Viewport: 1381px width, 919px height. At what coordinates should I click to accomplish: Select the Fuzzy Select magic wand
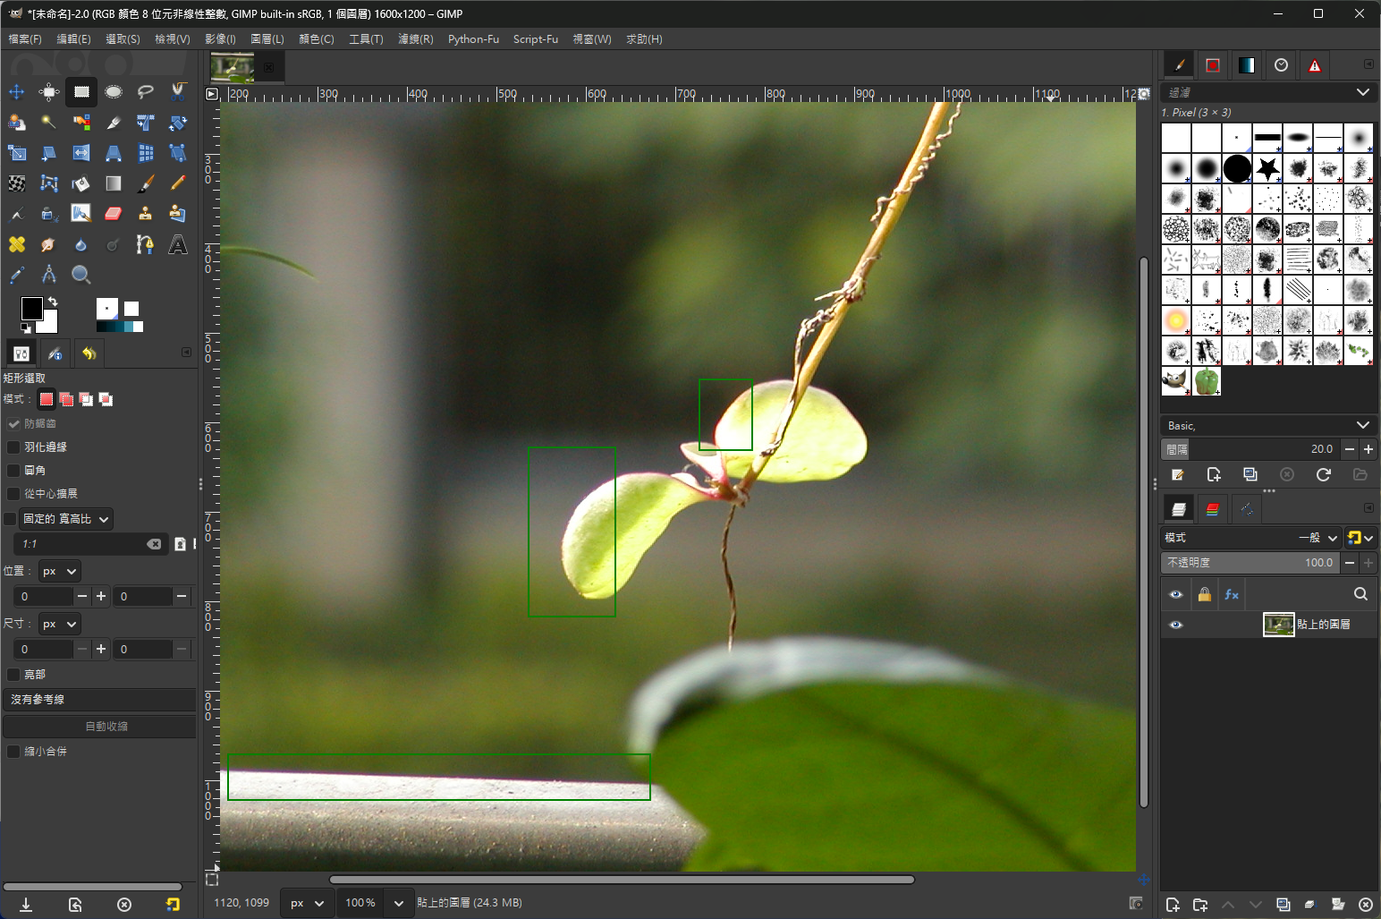(49, 122)
